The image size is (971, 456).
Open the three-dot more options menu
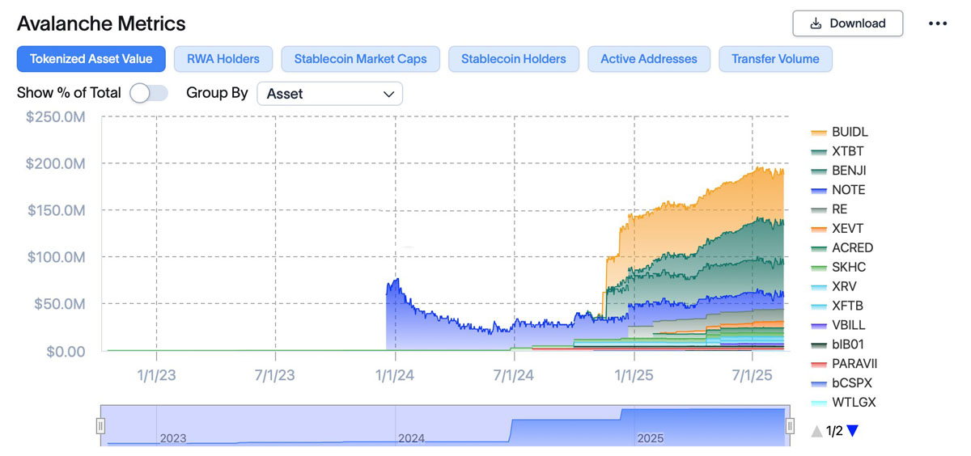[937, 23]
